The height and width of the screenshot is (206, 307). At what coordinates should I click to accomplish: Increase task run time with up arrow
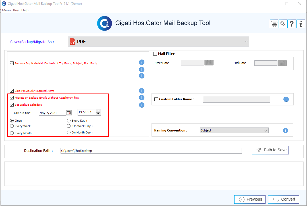click(x=98, y=111)
